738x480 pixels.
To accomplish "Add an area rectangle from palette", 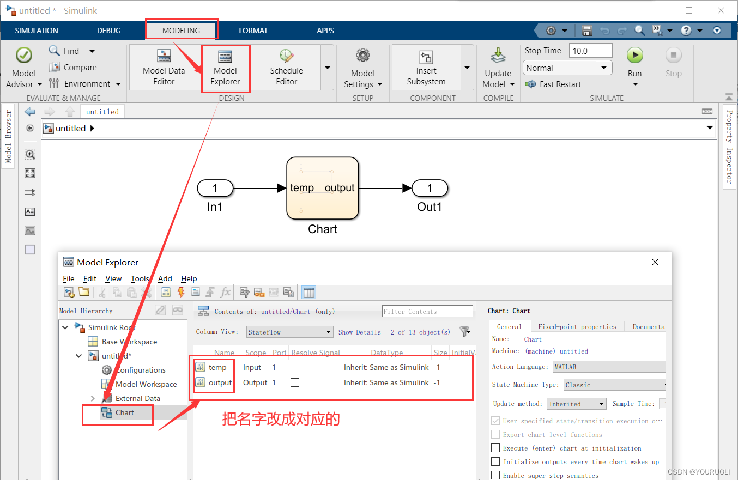I will (x=30, y=250).
